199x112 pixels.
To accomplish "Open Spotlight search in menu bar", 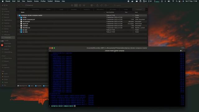I will pyautogui.click(x=177, y=1).
